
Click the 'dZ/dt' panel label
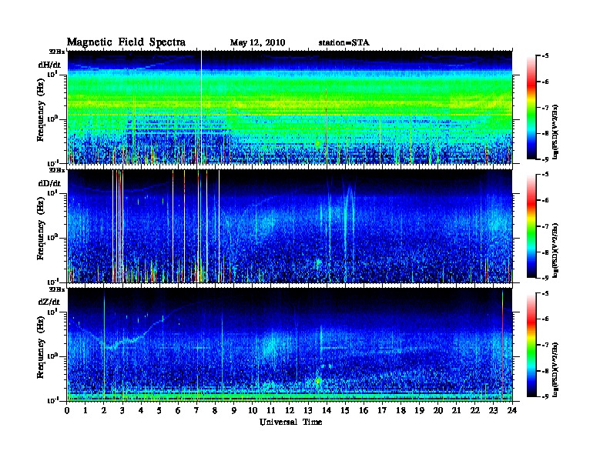pyautogui.click(x=49, y=302)
